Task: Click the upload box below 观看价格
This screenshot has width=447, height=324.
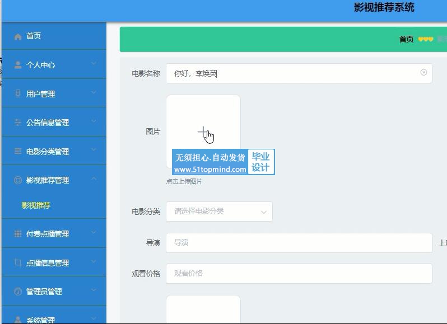Action: [x=203, y=309]
